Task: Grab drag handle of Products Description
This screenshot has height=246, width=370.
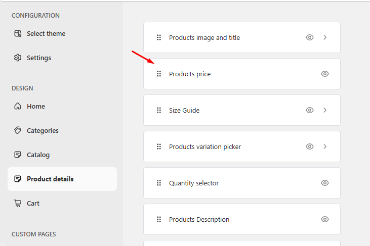Action: click(159, 219)
